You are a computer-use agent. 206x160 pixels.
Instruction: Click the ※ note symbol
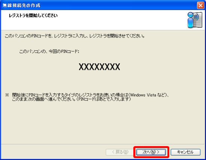(7, 95)
